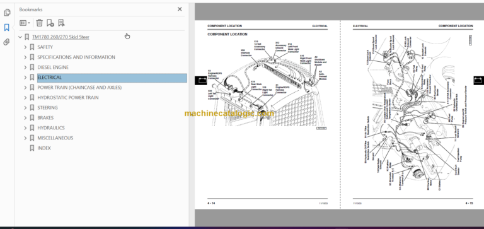Viewport: 484px width, 229px height.
Task: Click bookmark icon beside POWER TRAIN entry
Action: pos(32,88)
